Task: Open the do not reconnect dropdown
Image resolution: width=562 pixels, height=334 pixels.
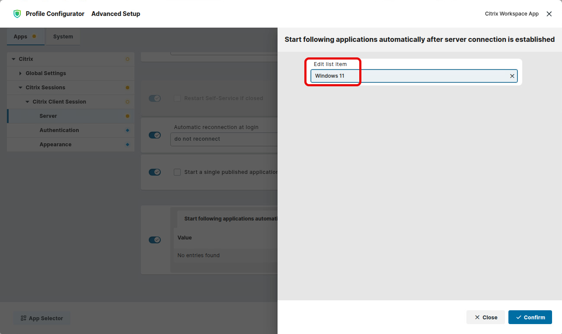Action: 224,139
